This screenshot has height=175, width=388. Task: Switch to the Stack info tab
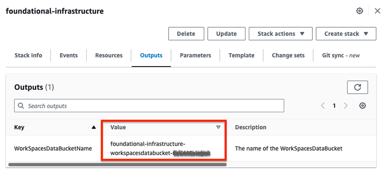tap(28, 55)
